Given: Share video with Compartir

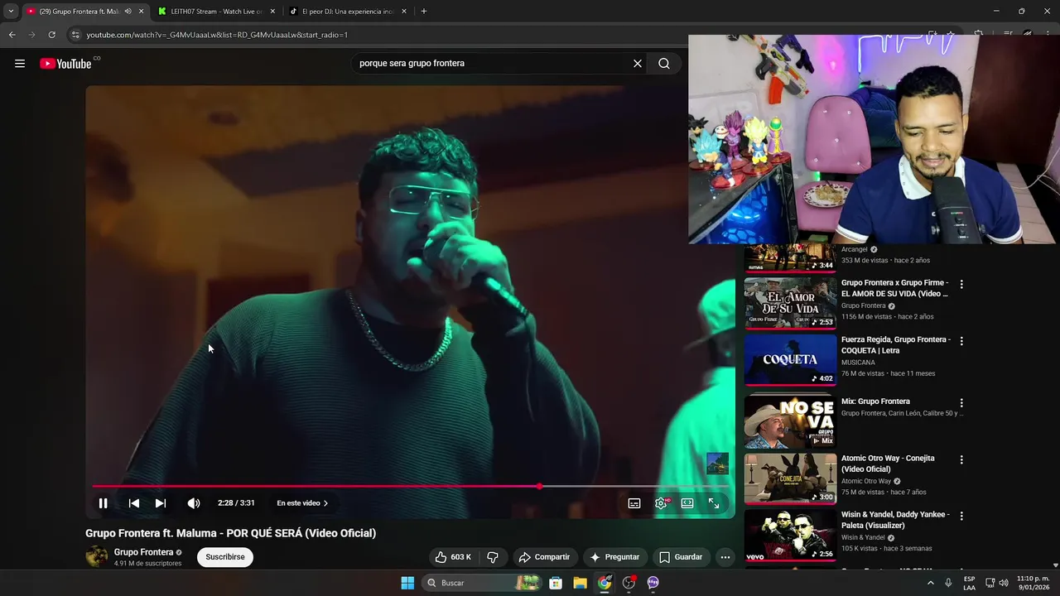Looking at the screenshot, I should pos(545,557).
